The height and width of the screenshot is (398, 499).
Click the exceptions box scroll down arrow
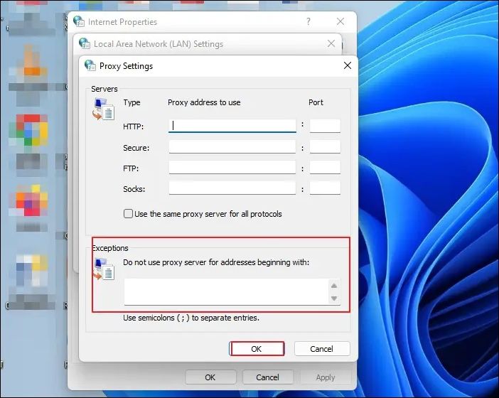pos(334,298)
